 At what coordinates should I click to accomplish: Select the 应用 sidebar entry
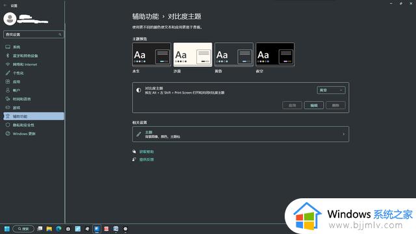(x=33, y=82)
